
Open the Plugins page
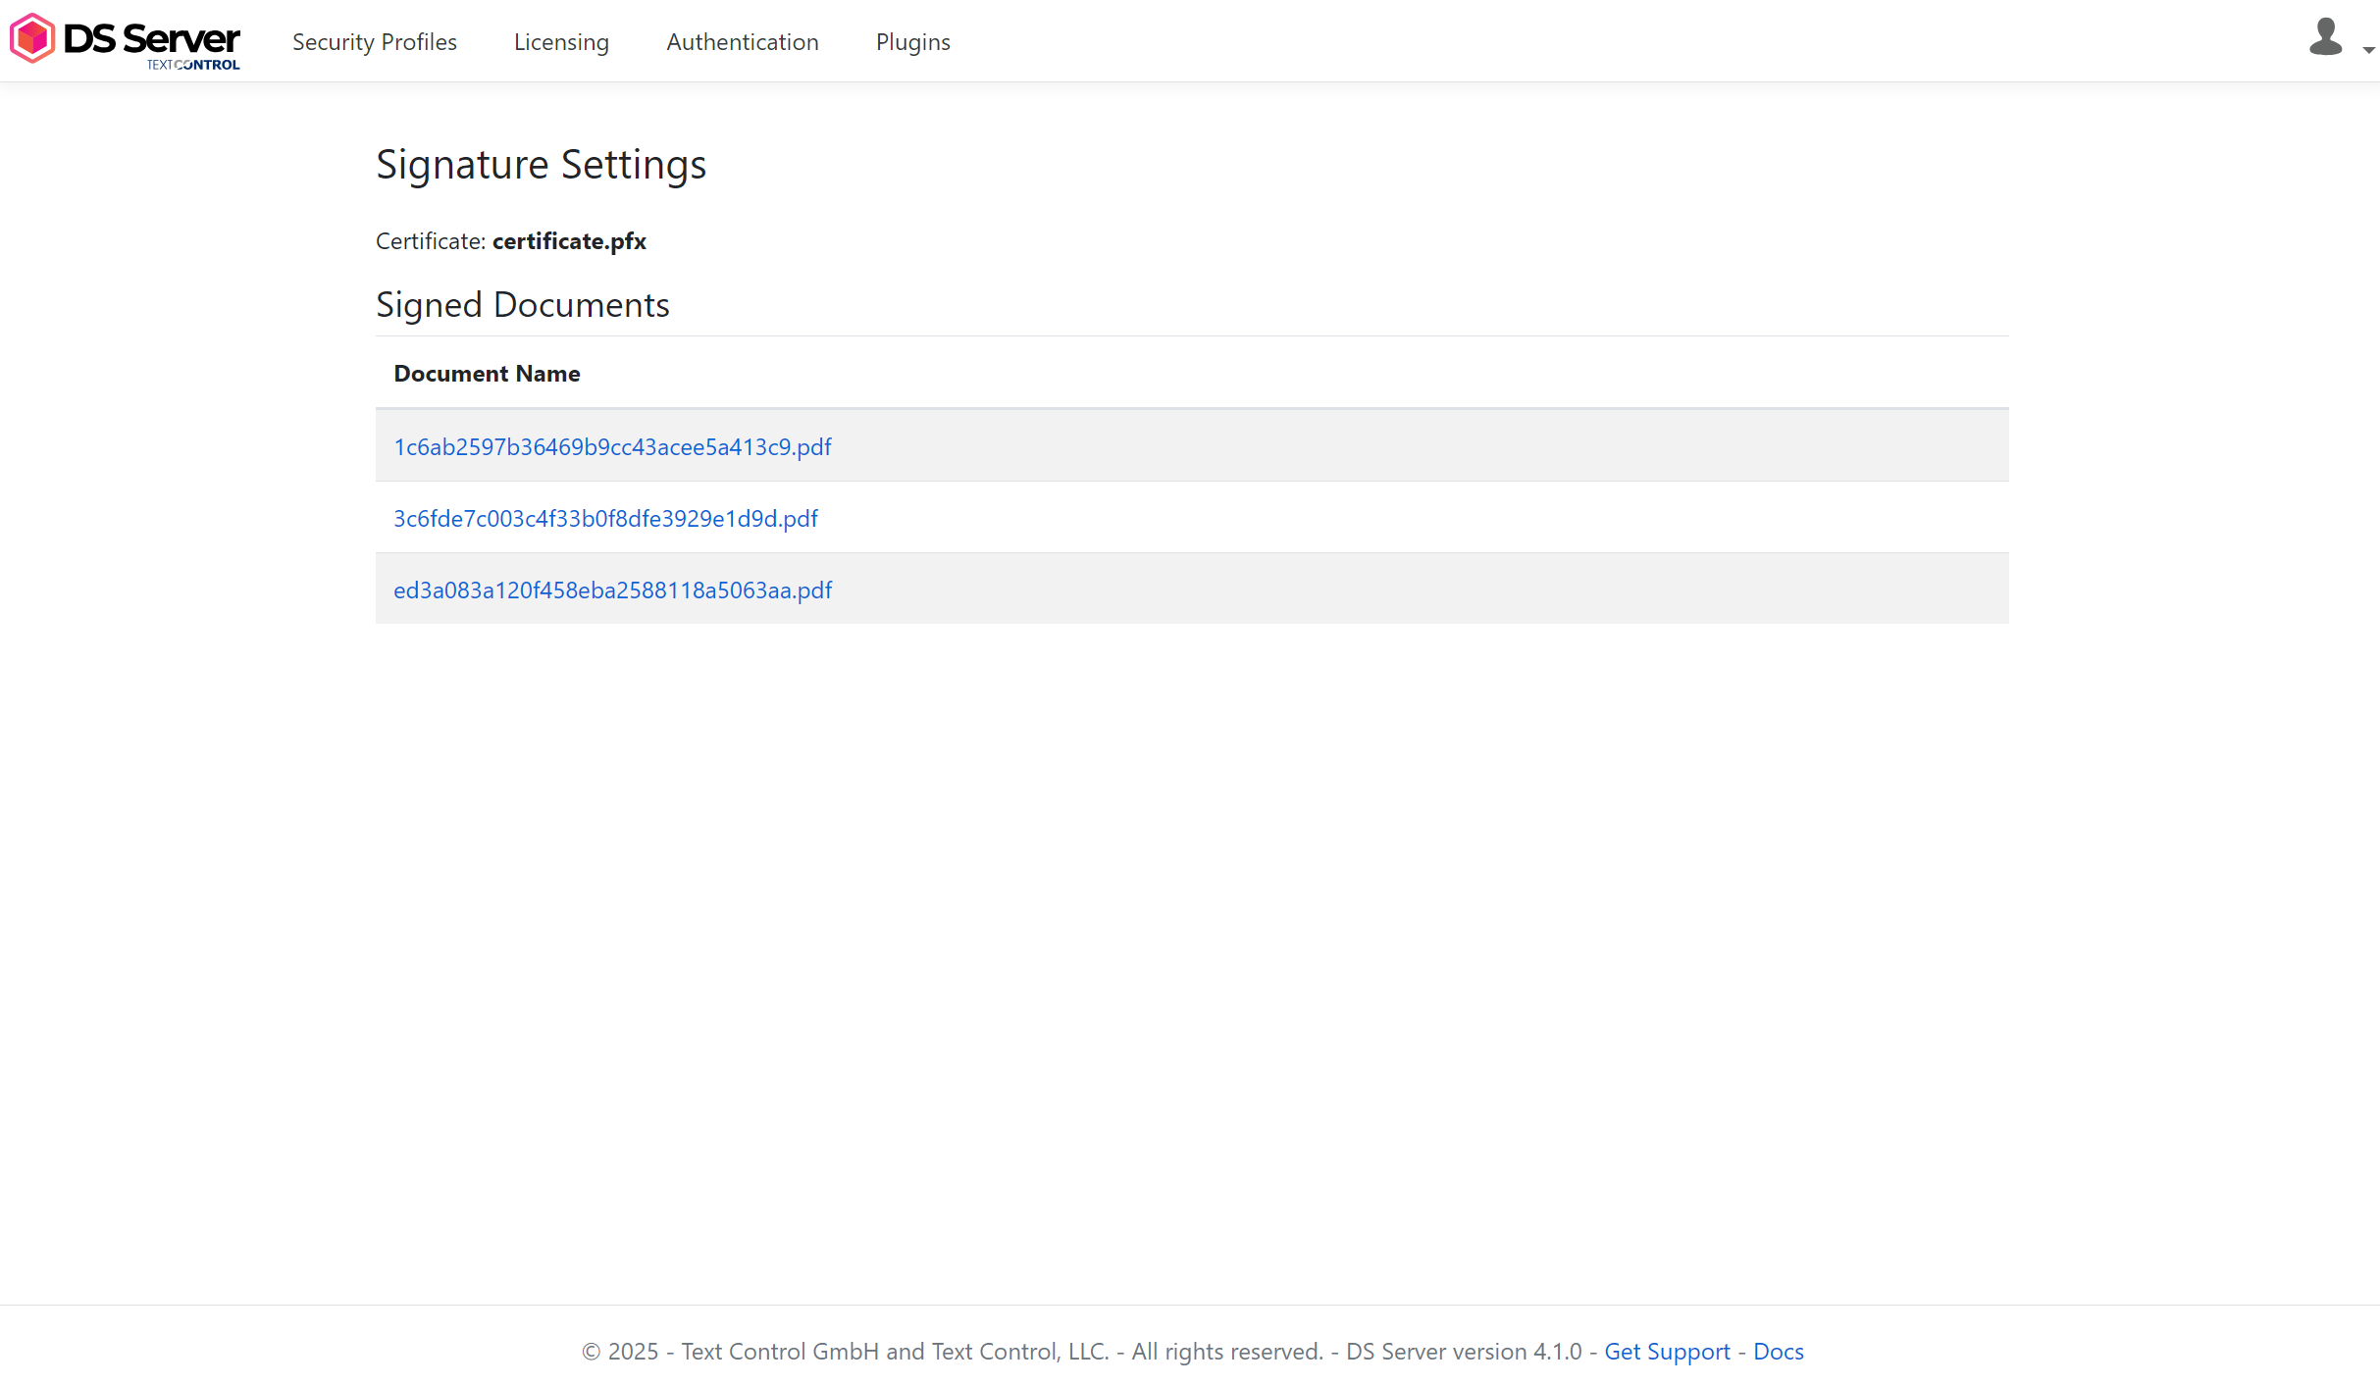coord(912,42)
